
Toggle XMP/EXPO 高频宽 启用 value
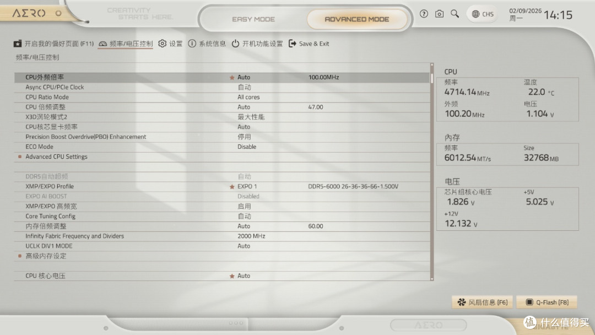coord(244,207)
